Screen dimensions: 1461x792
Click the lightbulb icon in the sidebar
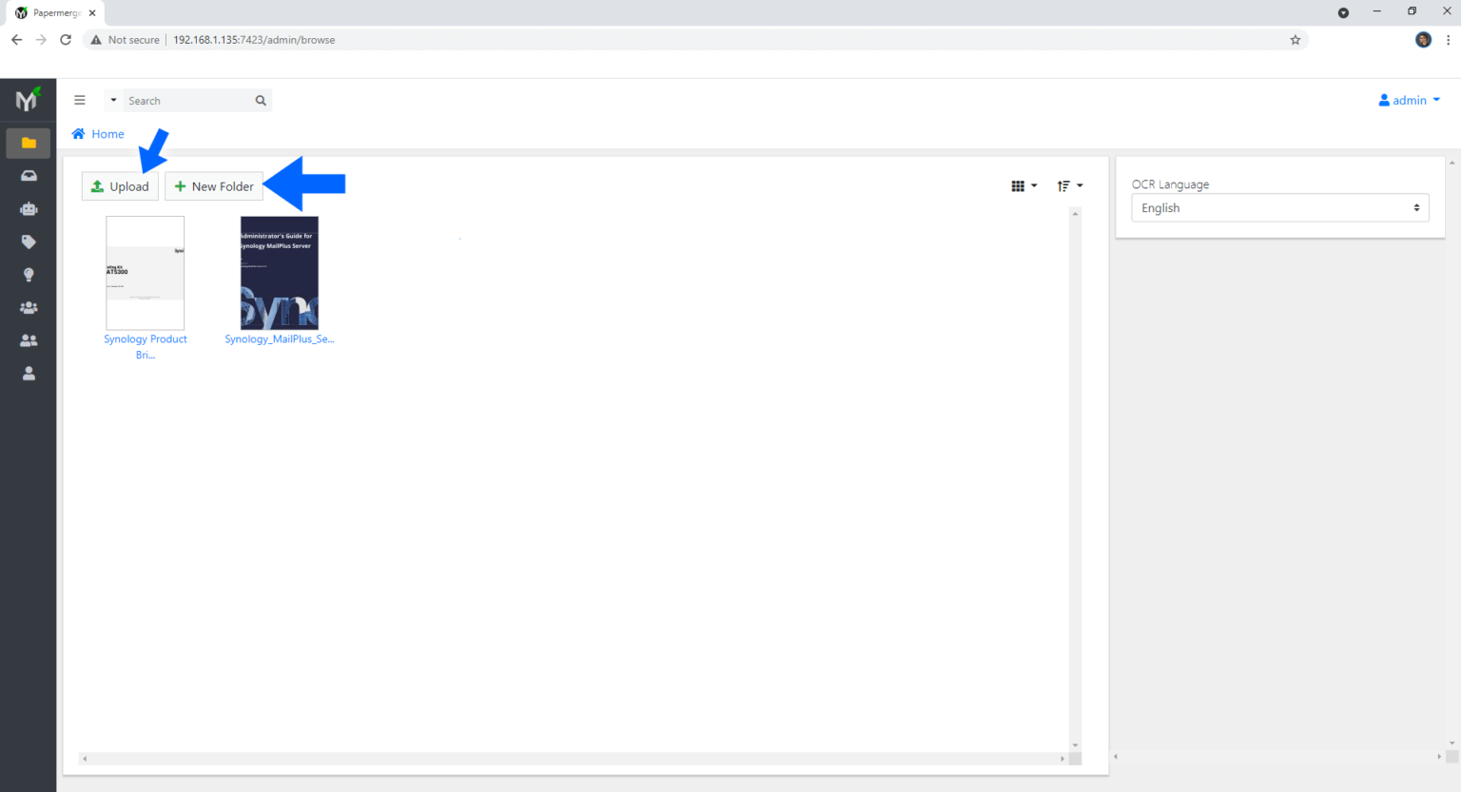[28, 274]
